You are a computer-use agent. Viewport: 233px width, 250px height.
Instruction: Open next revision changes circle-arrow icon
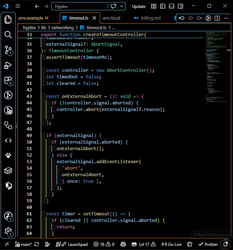point(199,18)
